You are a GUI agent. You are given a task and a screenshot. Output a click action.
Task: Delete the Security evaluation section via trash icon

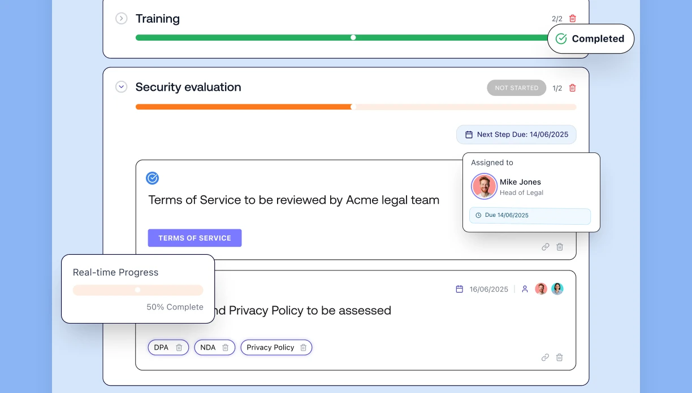pos(573,88)
